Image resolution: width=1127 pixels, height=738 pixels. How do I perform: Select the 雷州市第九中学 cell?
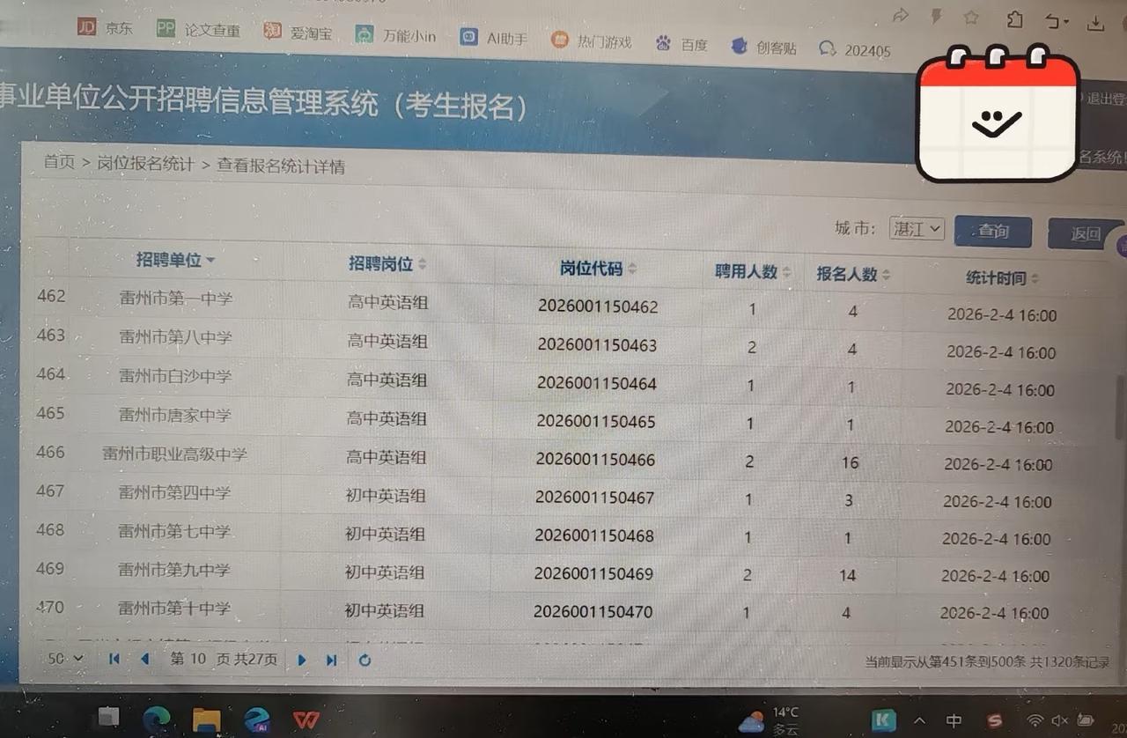coord(174,570)
